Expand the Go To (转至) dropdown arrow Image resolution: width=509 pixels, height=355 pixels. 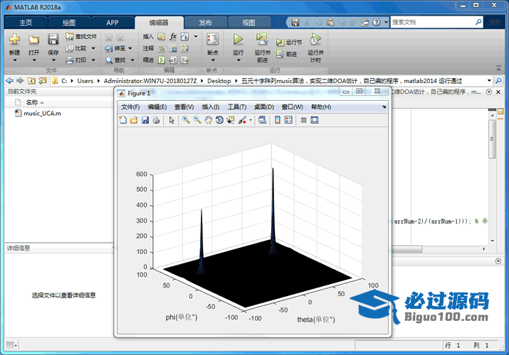[x=130, y=48]
